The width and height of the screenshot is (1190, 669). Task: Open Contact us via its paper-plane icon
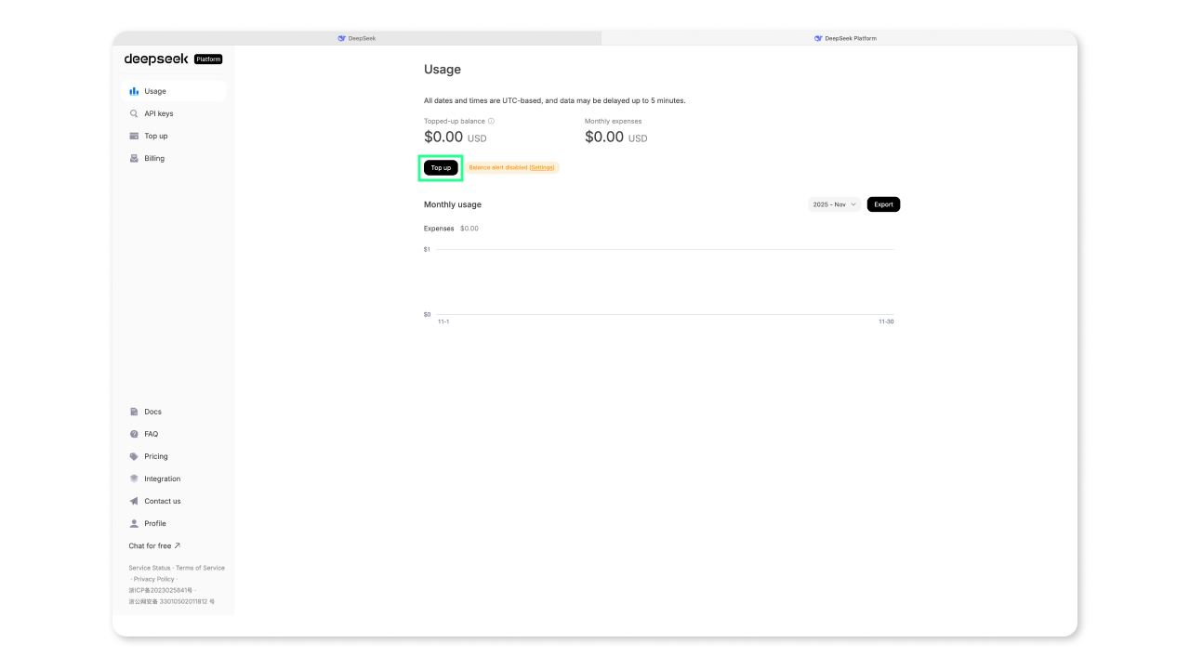point(134,501)
